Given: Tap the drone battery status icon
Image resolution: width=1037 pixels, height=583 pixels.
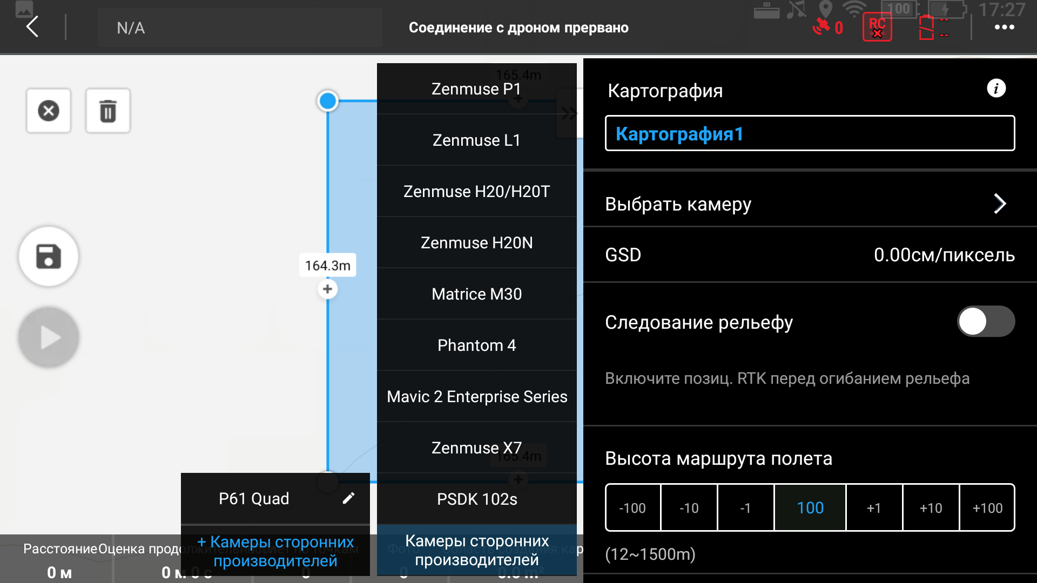Looking at the screenshot, I should [x=933, y=27].
